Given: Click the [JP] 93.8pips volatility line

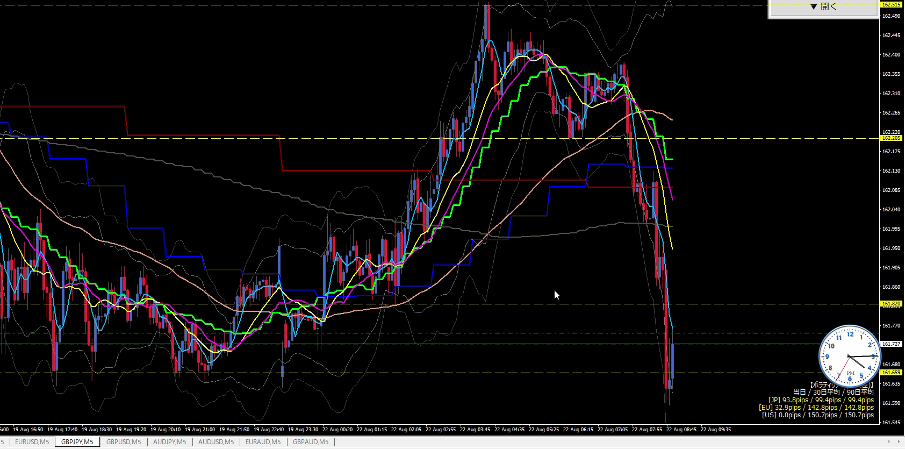Looking at the screenshot, I should pyautogui.click(x=821, y=400).
